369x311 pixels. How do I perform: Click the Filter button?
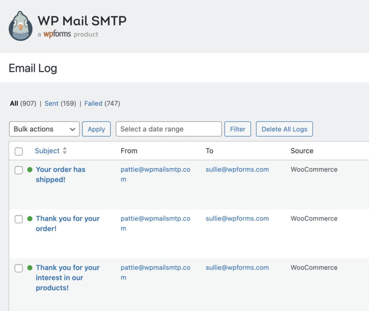click(237, 129)
